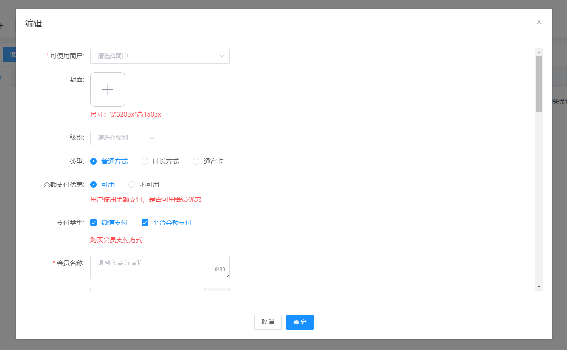The height and width of the screenshot is (350, 567).
Task: Set 余额支付优惠 to 不可用
Action: click(132, 185)
